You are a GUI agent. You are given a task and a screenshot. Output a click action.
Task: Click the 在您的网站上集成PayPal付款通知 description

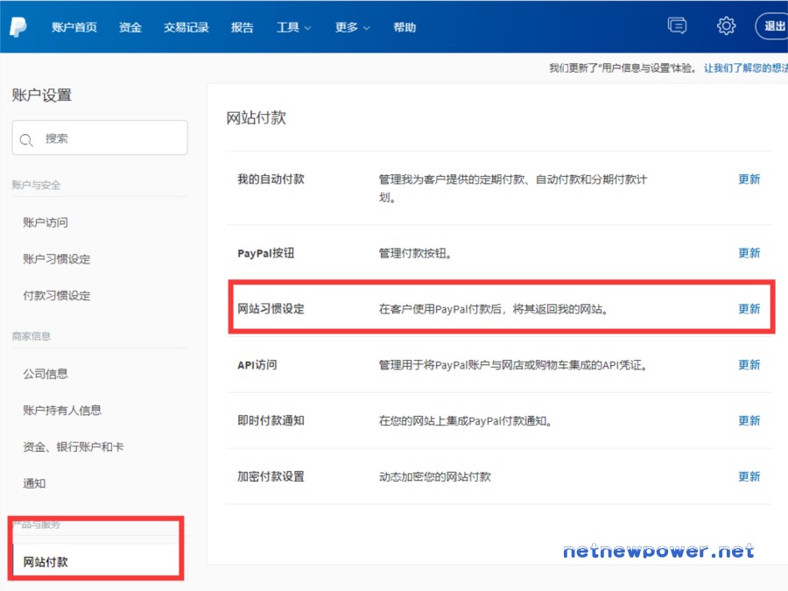click(466, 420)
